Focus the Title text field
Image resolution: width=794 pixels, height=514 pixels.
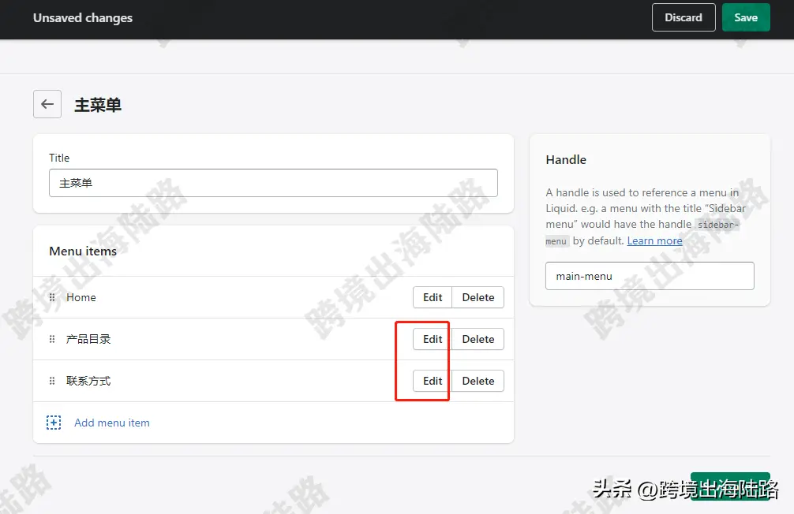[273, 183]
